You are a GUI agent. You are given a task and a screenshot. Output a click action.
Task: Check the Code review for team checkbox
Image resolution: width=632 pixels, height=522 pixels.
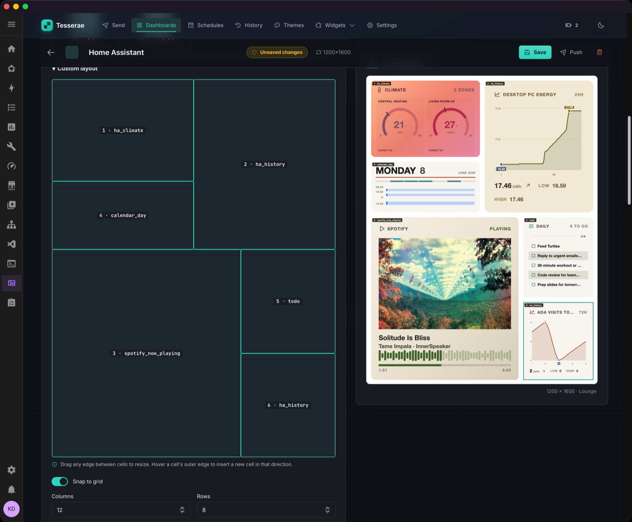[534, 275]
